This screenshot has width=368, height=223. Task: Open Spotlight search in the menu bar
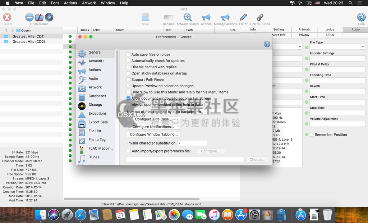tap(350, 3)
